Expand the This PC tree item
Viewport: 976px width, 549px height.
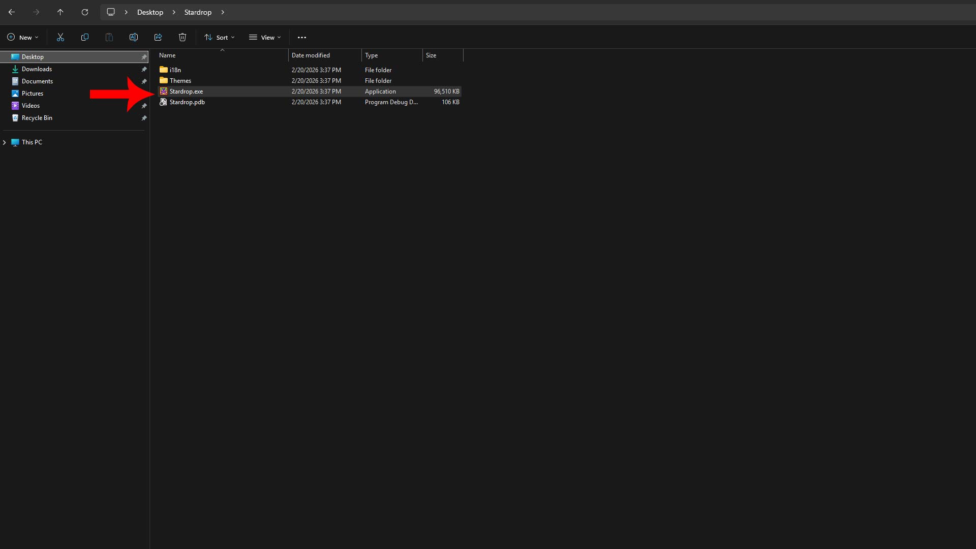[5, 142]
